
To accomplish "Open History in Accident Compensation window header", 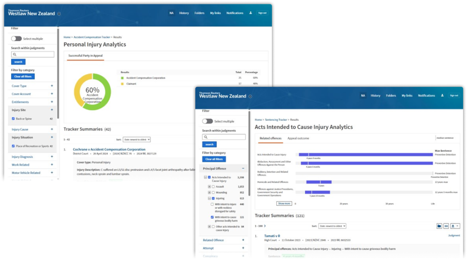I will click(184, 13).
